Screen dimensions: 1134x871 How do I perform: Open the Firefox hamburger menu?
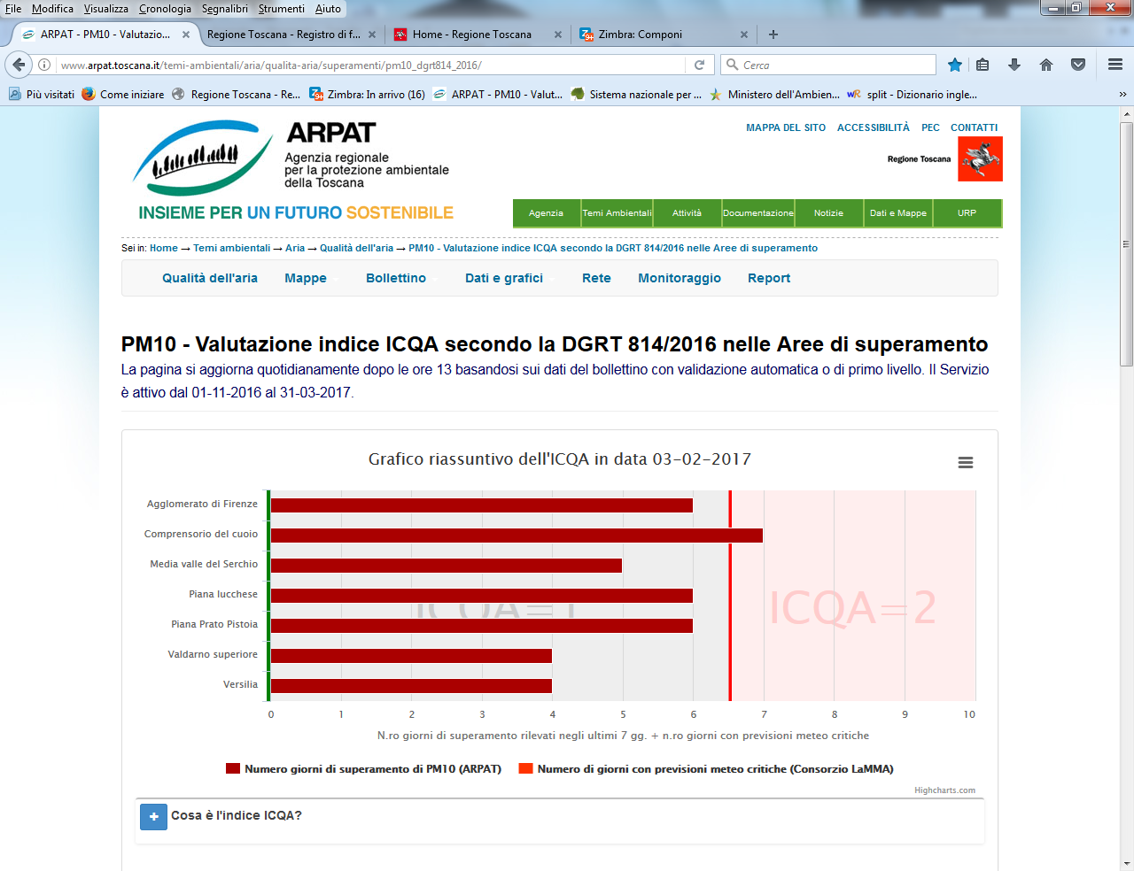click(x=1115, y=65)
